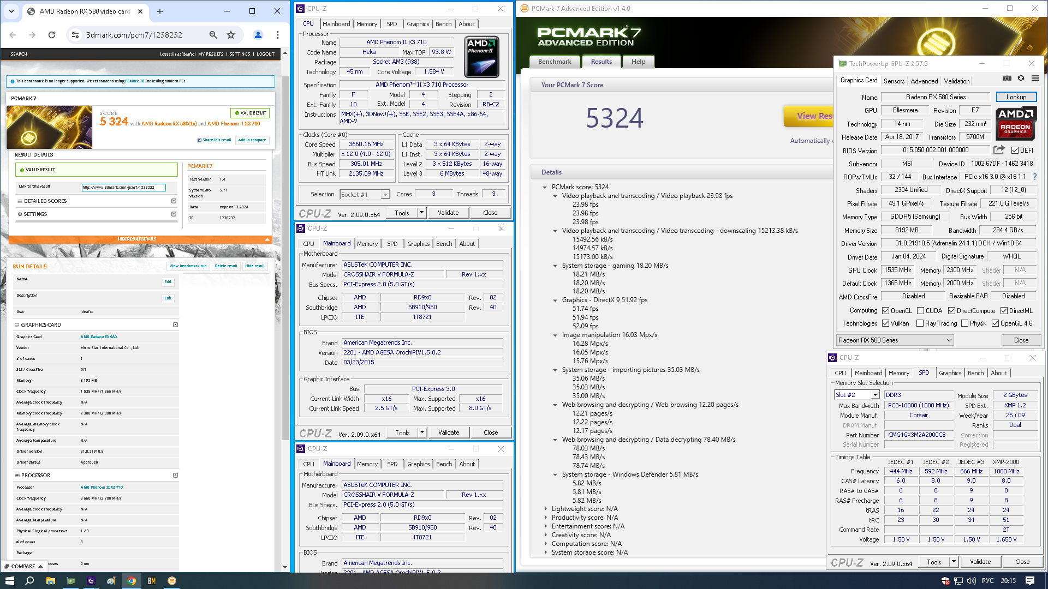Image resolution: width=1048 pixels, height=589 pixels.
Task: Click the BIOS export share icon in GPU-Z
Action: pos(999,150)
